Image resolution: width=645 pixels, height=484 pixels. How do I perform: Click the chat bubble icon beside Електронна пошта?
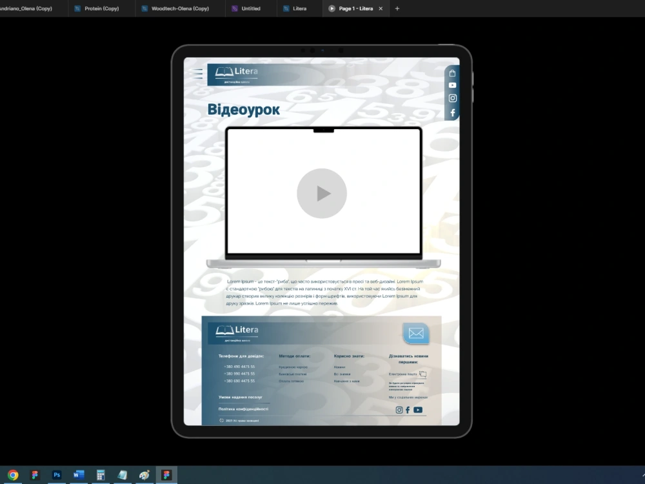pyautogui.click(x=423, y=374)
